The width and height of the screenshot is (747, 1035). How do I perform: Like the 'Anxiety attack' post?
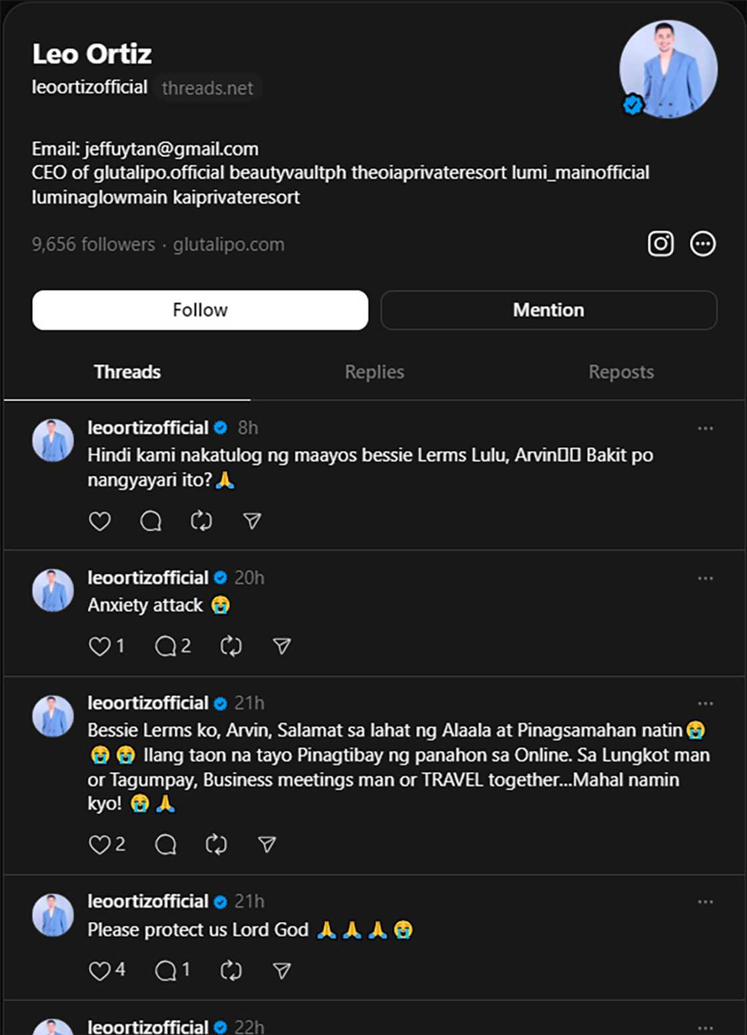100,646
